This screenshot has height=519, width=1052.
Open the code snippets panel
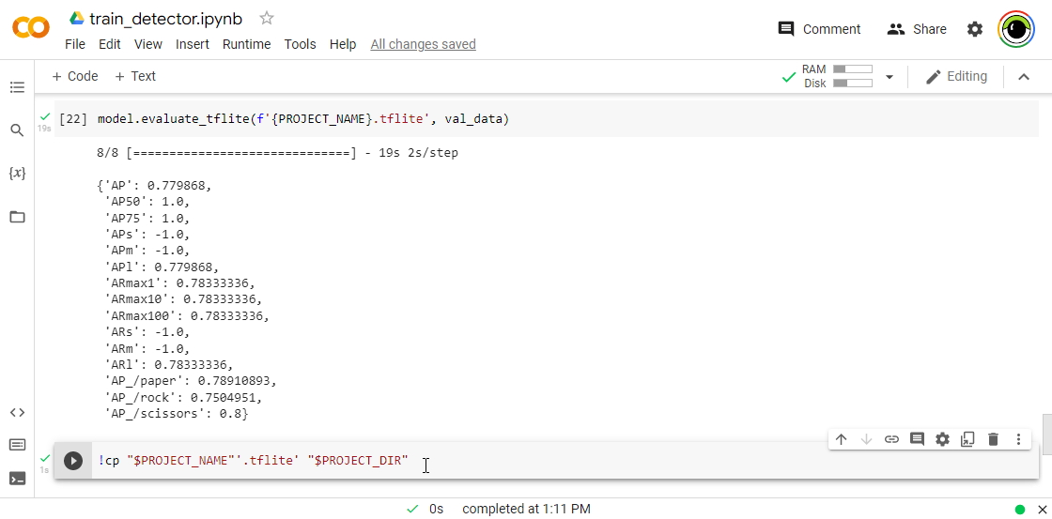17,412
